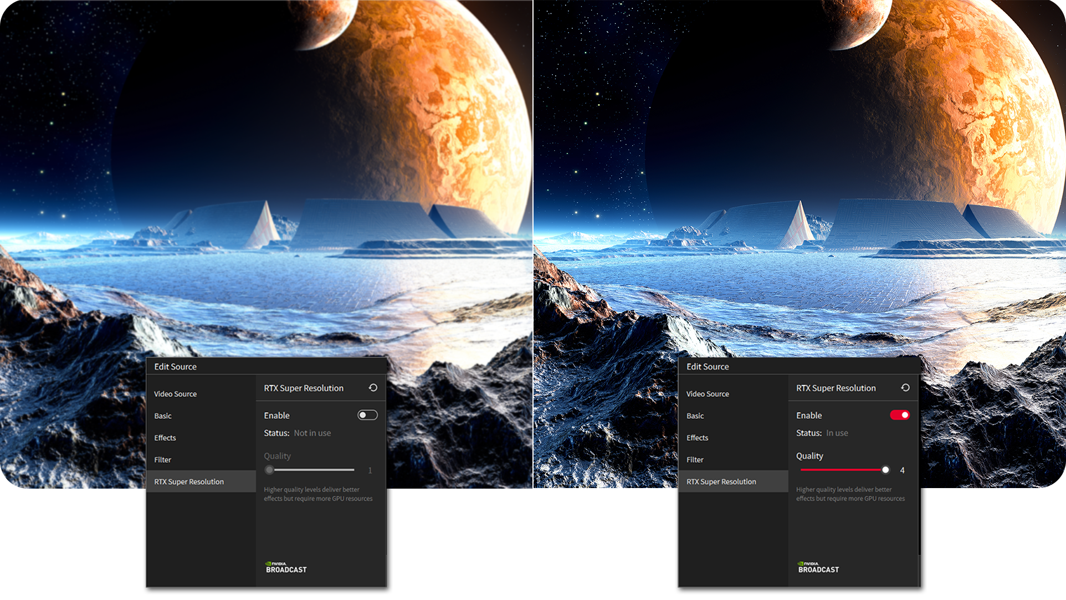The image size is (1066, 600).
Task: Open Basic section in left panel
Action: 163,416
